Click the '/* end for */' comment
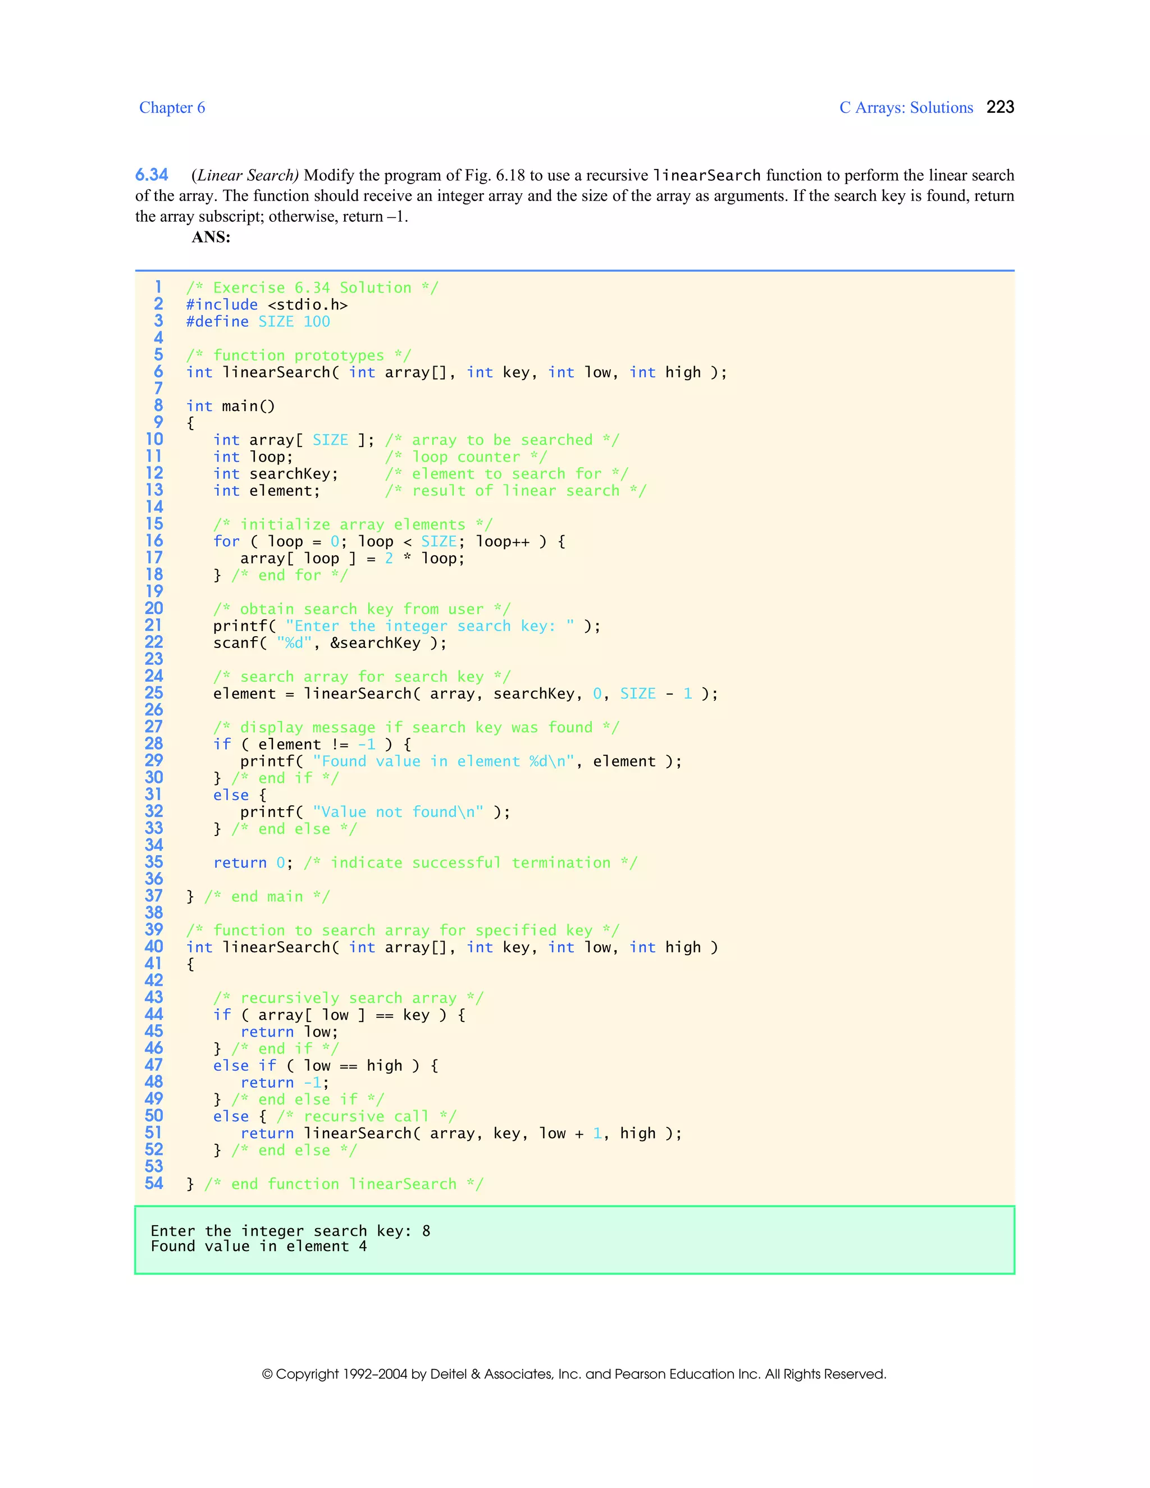 [x=290, y=575]
